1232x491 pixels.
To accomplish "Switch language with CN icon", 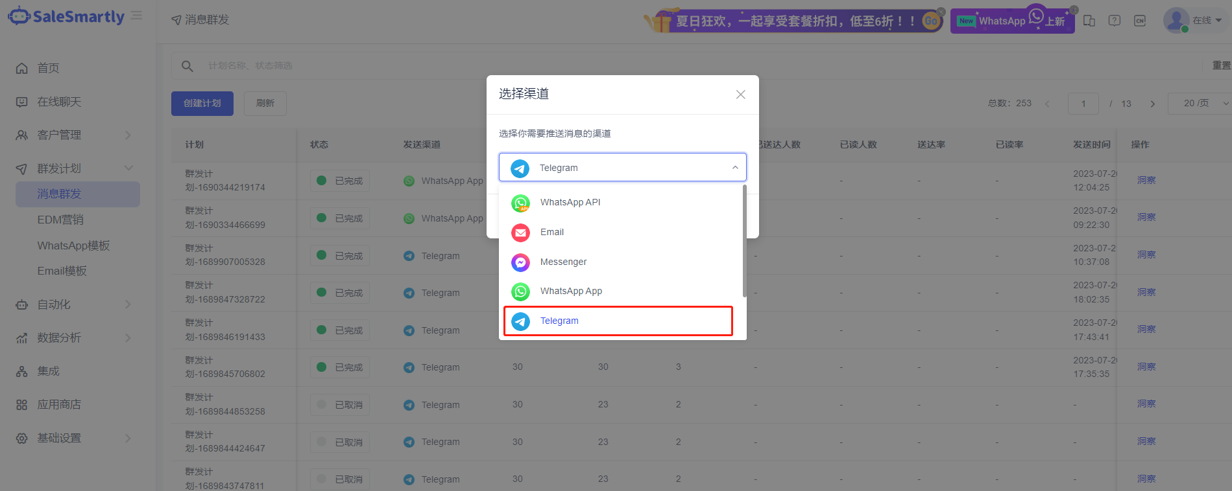I will [x=1140, y=21].
